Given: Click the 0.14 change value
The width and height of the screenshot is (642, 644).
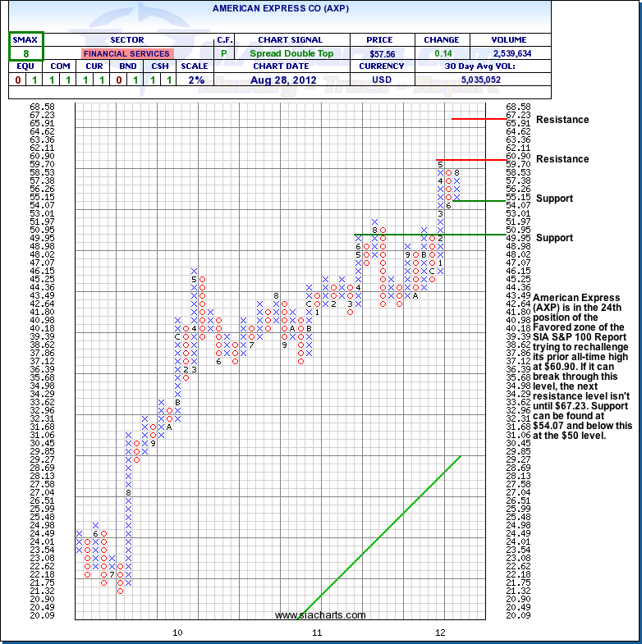Looking at the screenshot, I should 442,53.
